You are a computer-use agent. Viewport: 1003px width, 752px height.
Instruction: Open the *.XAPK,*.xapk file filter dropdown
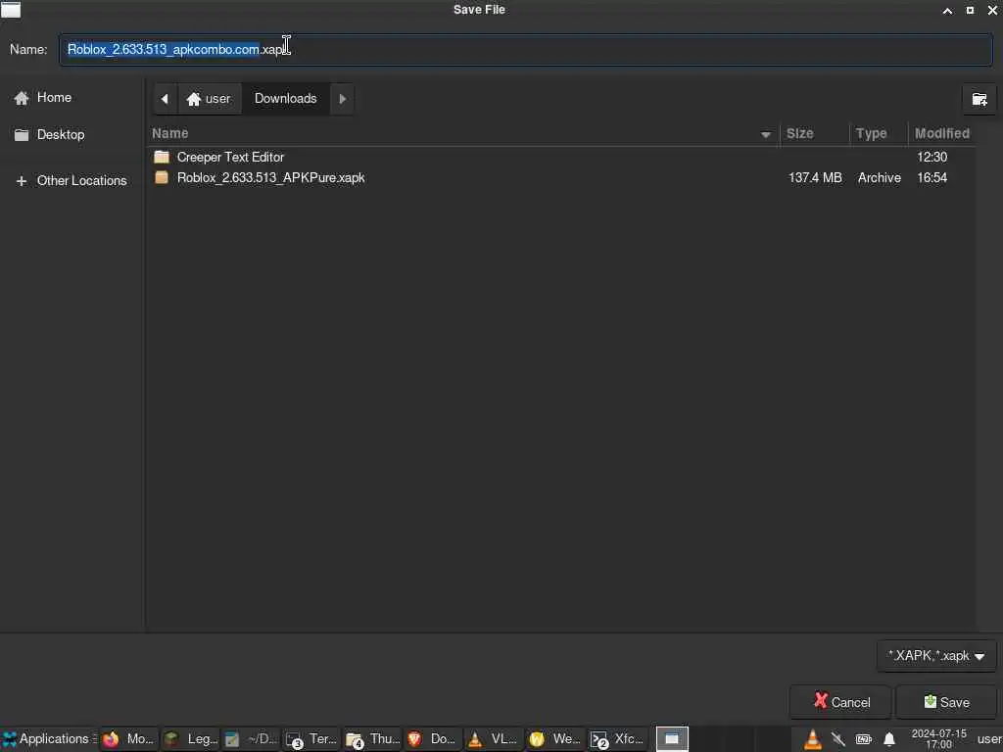point(936,656)
